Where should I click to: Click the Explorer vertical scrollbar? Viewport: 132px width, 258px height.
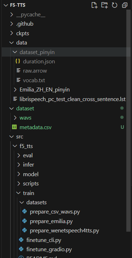click(128, 120)
